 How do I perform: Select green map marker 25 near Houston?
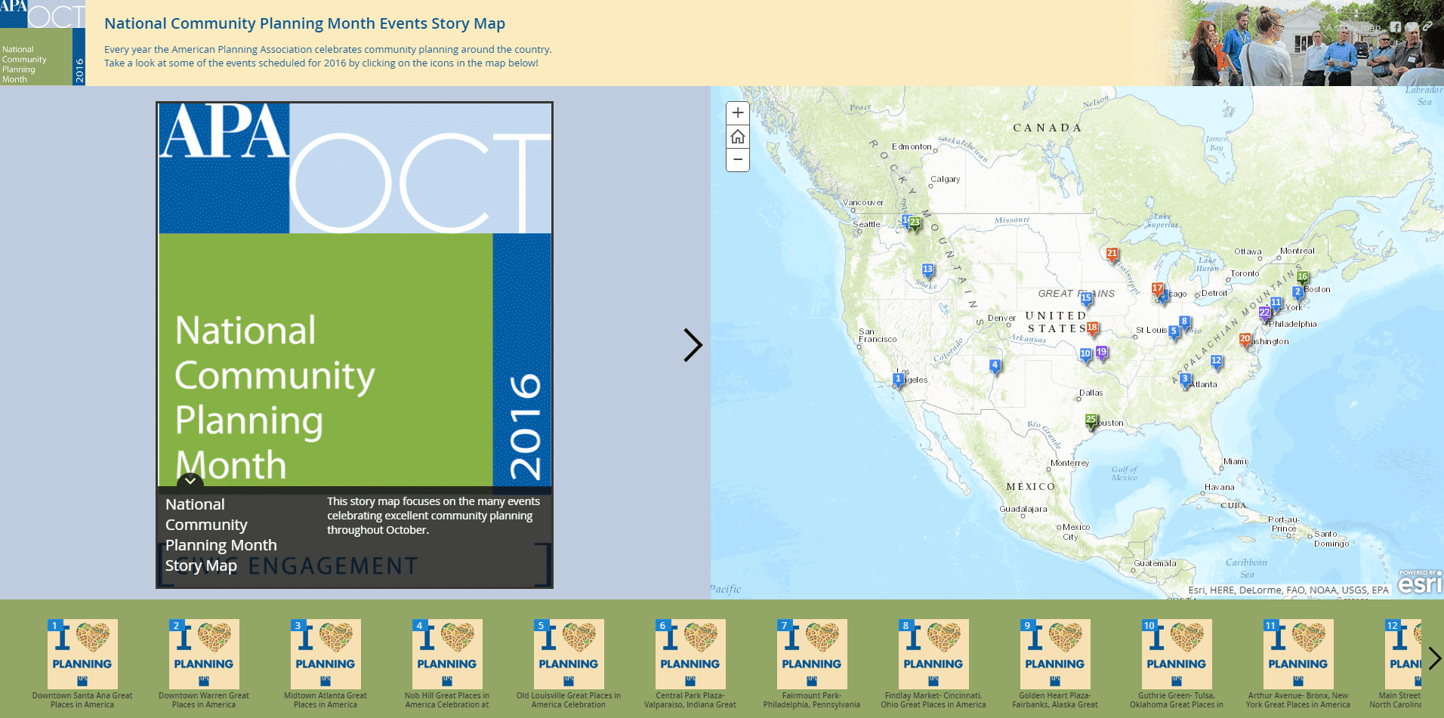(x=1091, y=421)
